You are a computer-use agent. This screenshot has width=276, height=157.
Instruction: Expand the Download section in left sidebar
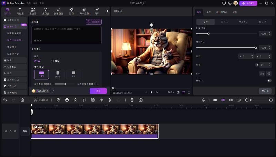(10, 67)
